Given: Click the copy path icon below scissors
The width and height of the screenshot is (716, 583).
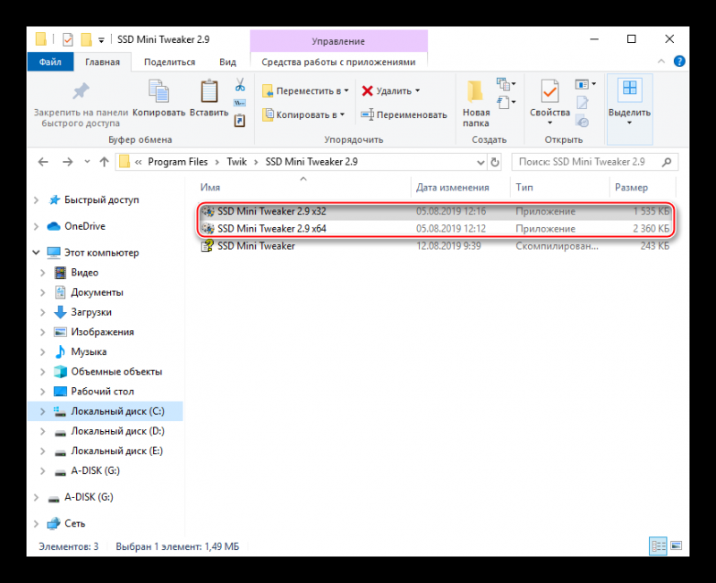Looking at the screenshot, I should pyautogui.click(x=240, y=103).
